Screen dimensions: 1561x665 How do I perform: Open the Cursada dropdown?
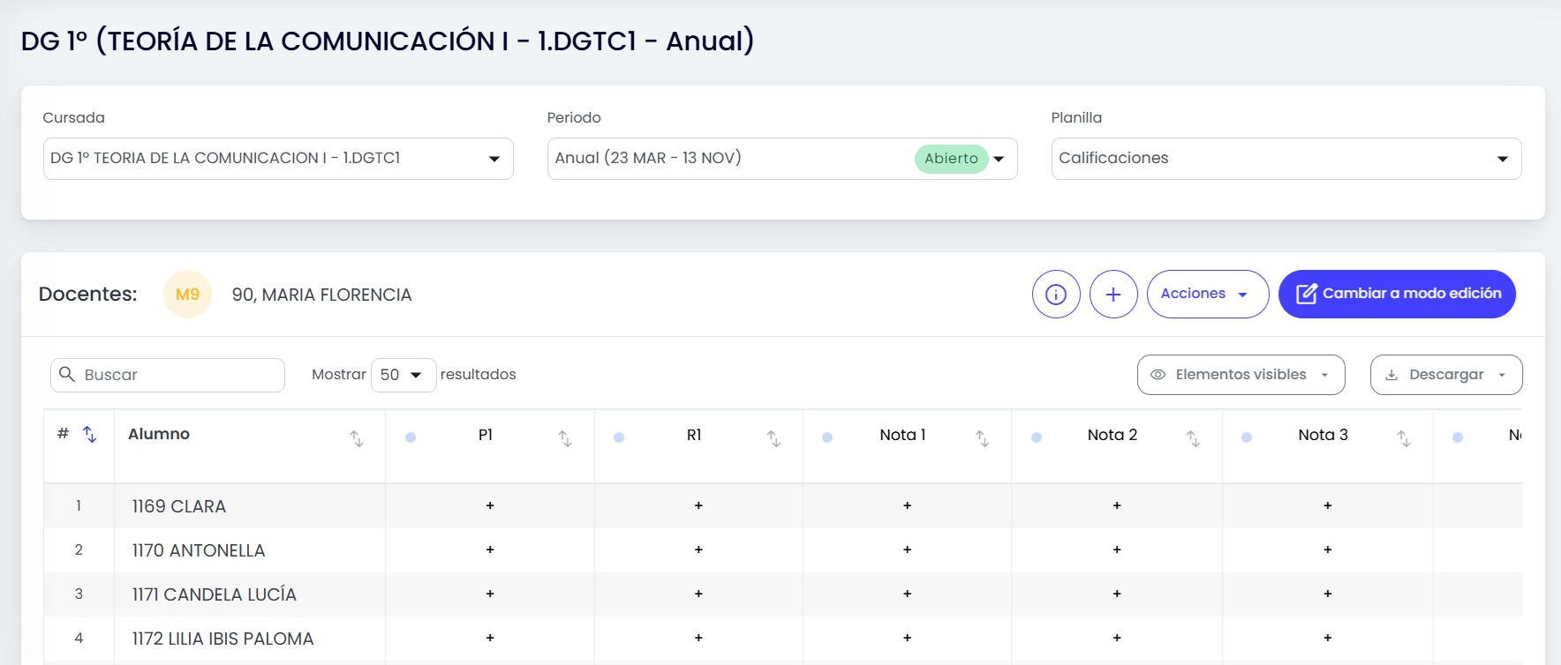coord(278,159)
